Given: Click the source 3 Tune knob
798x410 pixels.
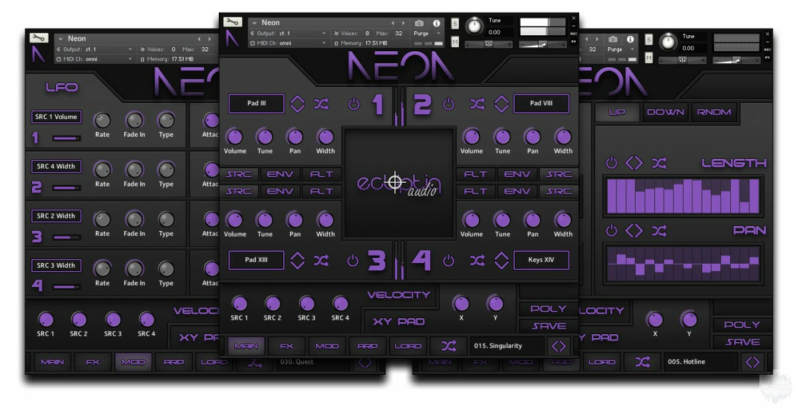Looking at the screenshot, I should (x=265, y=220).
